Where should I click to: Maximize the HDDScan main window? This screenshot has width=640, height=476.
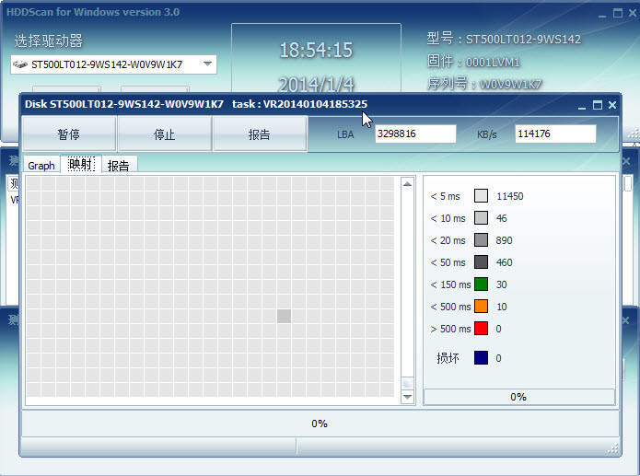[618, 13]
